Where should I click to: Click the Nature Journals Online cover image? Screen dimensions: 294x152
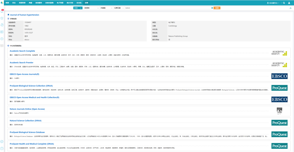[x=280, y=111]
